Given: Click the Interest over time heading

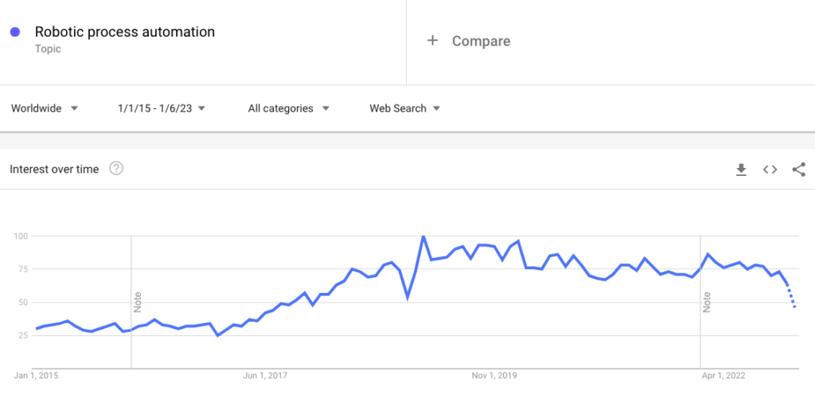Looking at the screenshot, I should click(54, 169).
